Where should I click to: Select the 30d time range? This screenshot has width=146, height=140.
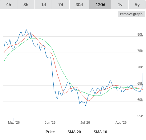point(79,5)
